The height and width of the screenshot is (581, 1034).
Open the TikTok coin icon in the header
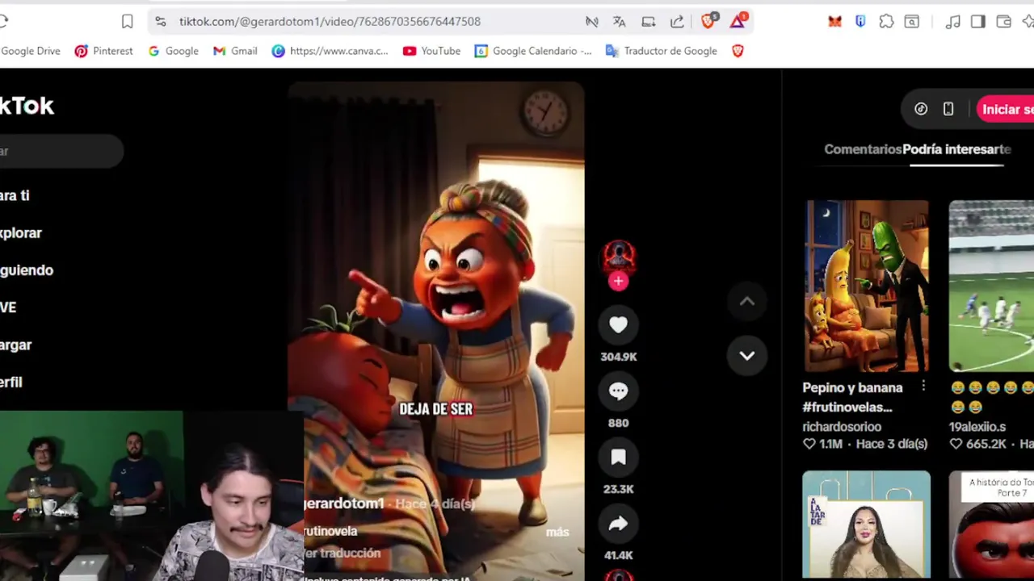point(921,109)
